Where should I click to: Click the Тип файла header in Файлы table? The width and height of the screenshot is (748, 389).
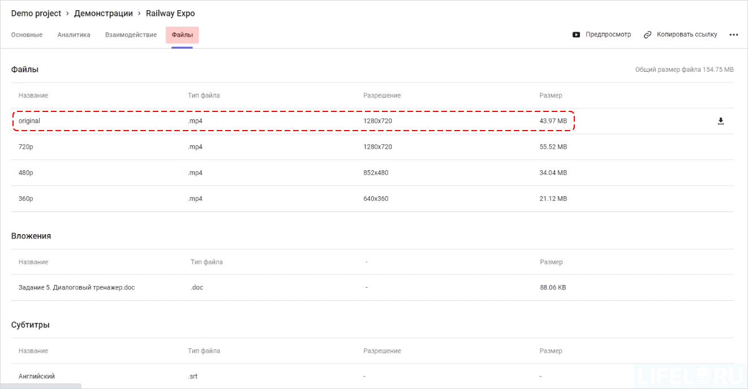[204, 96]
